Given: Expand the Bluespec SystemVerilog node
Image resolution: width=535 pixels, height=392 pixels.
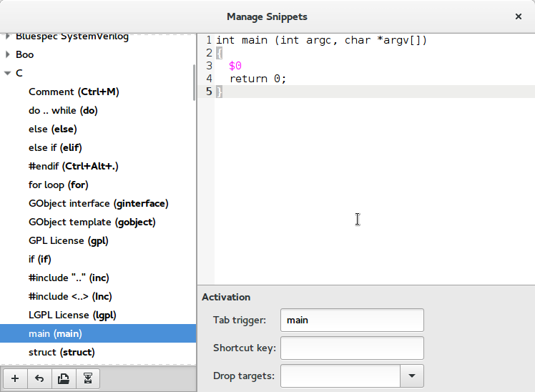Looking at the screenshot, I should (8, 36).
